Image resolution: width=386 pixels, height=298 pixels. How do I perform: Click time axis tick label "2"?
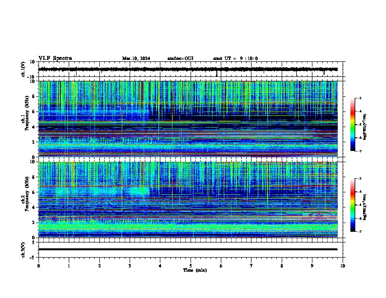pyautogui.click(x=99, y=266)
